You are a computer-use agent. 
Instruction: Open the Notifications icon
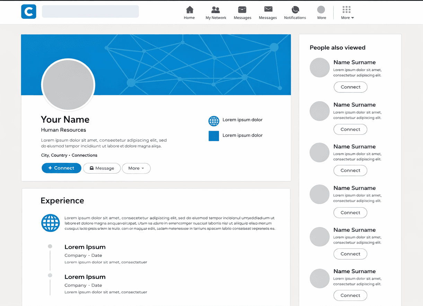click(295, 9)
